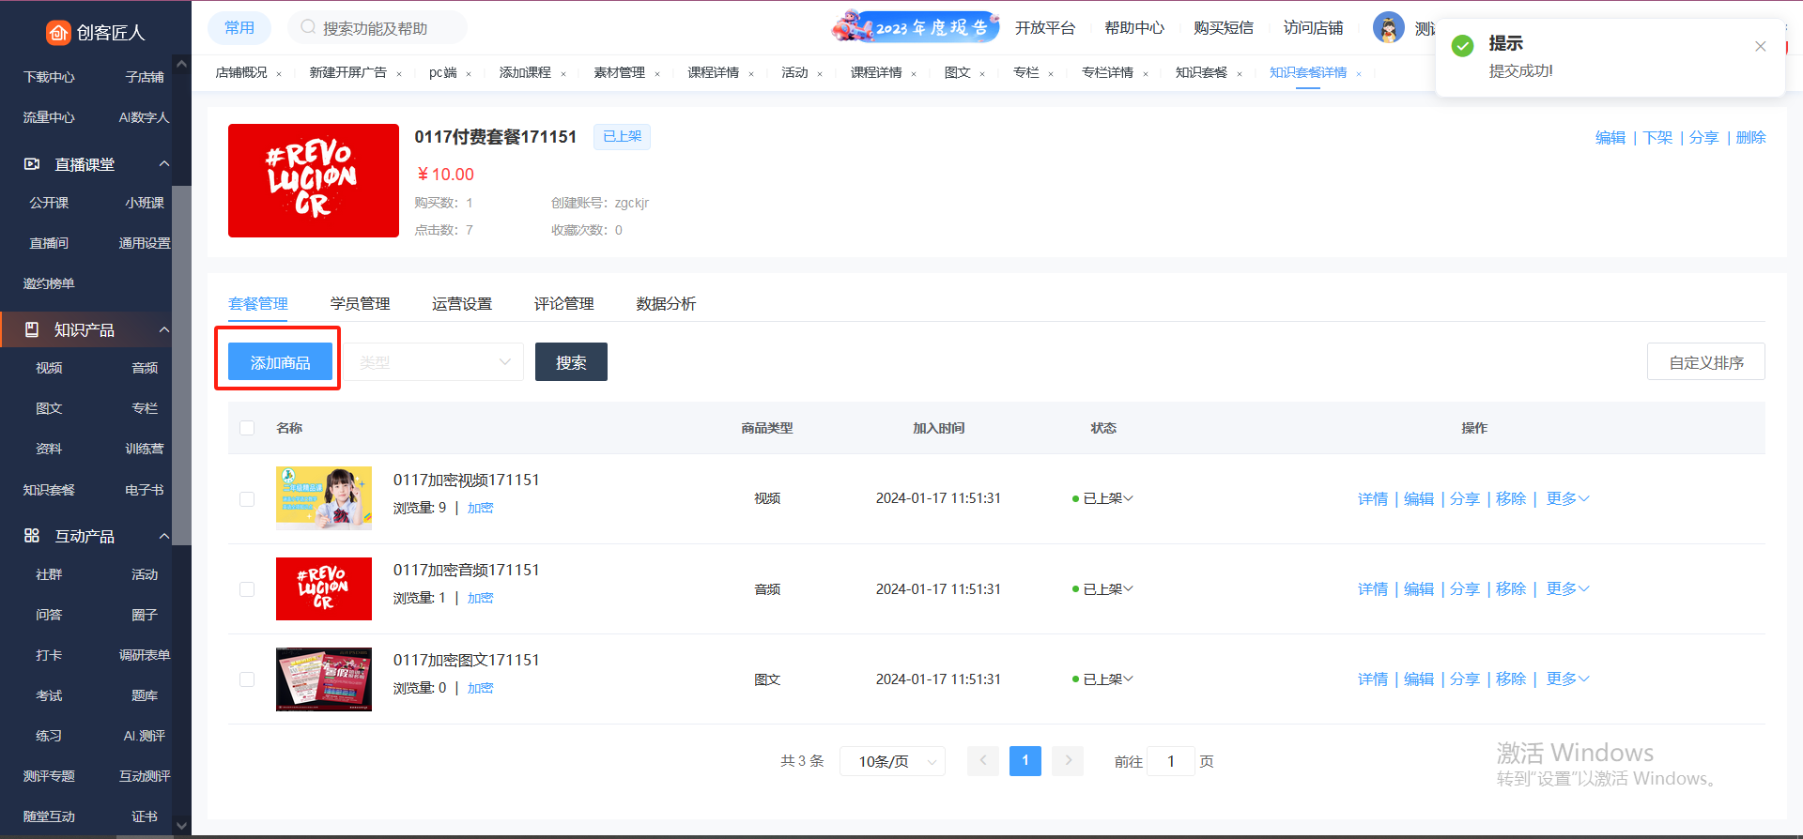Image resolution: width=1803 pixels, height=839 pixels.
Task: Click the 知识产品 sidebar icon
Action: pos(32,329)
